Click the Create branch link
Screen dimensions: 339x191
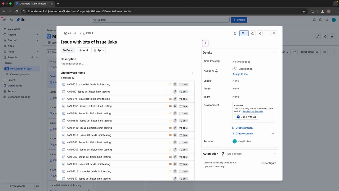coord(244,128)
